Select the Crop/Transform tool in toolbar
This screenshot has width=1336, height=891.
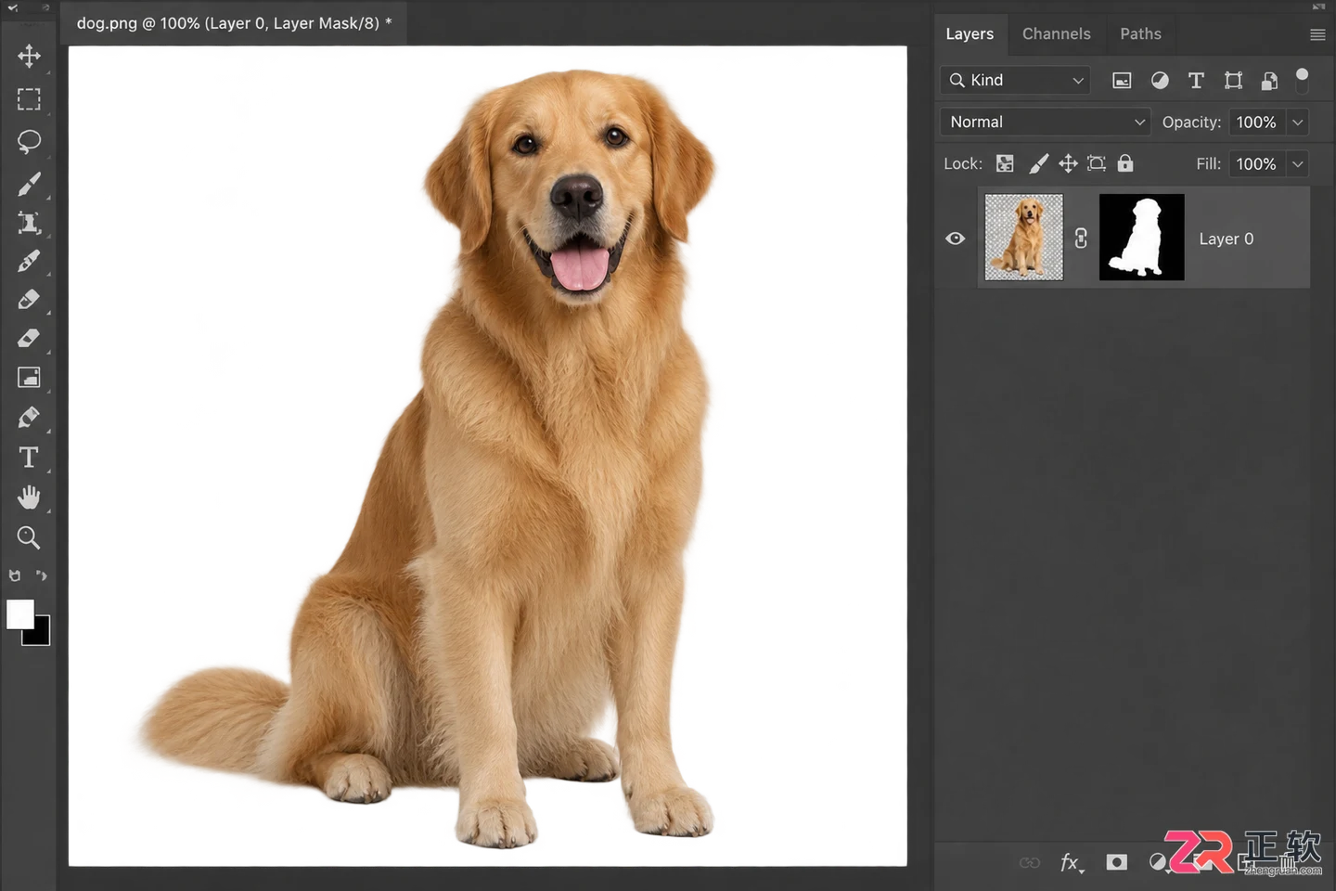coord(29,223)
